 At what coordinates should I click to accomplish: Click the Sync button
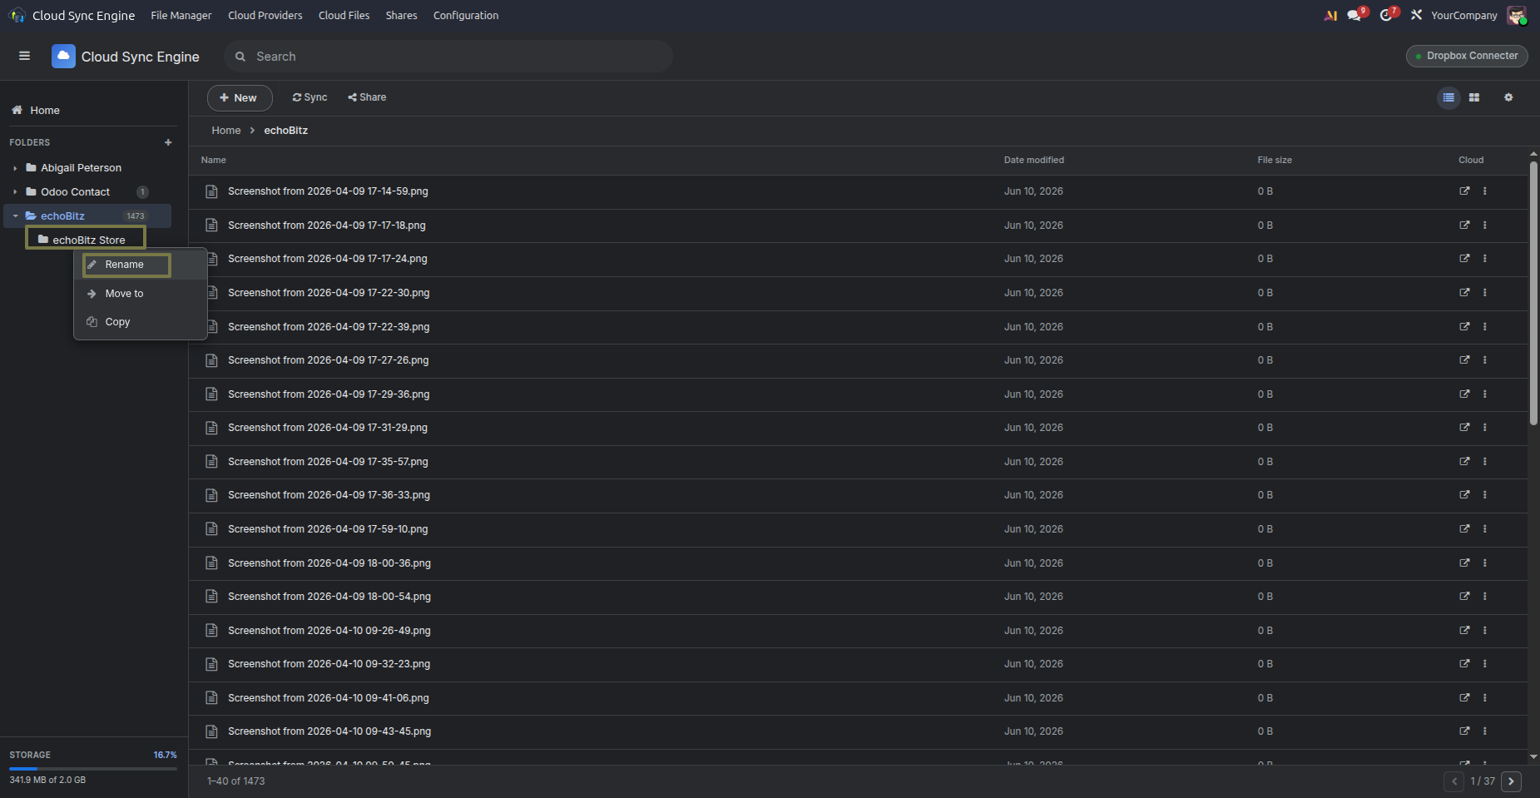309,97
